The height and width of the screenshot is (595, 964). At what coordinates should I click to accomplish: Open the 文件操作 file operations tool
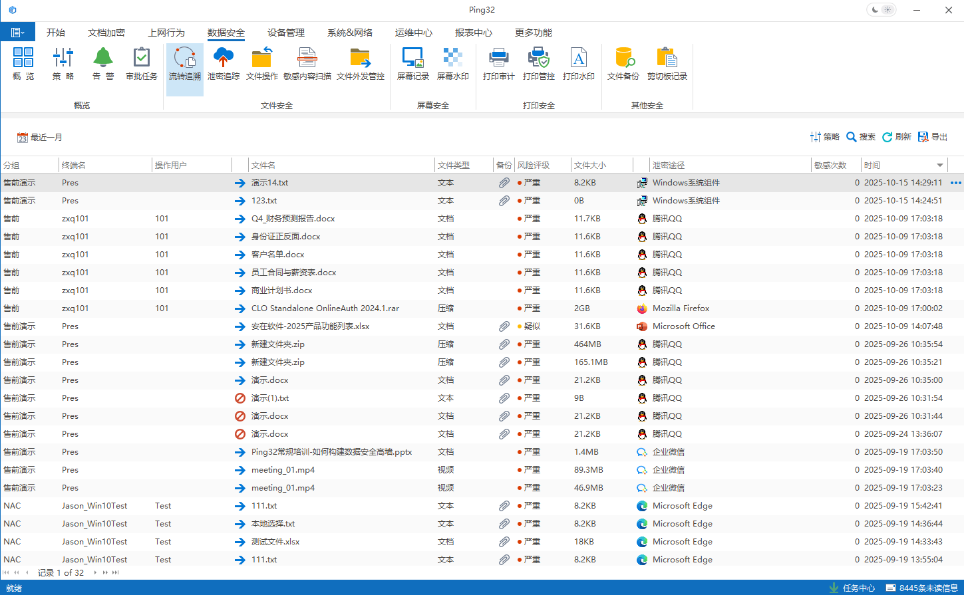(261, 64)
